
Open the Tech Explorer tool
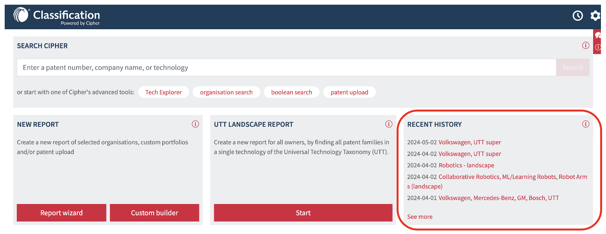click(163, 92)
